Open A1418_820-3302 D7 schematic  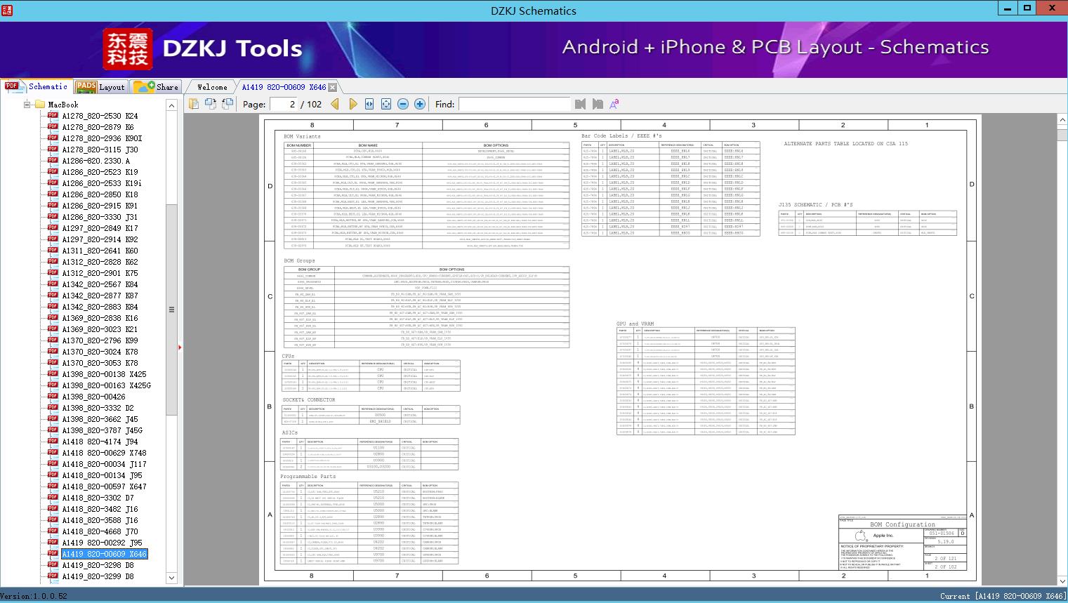coord(98,498)
